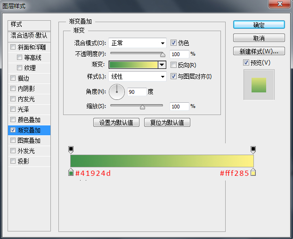Select the left opacity stop above gradient bar
293x239 pixels.
(71, 150)
